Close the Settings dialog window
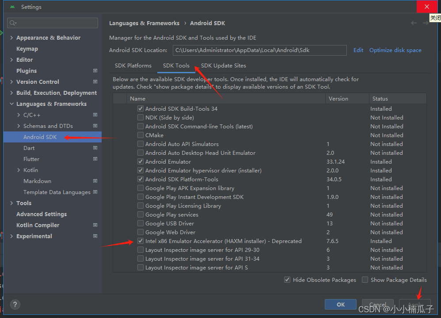Viewport: 441px width, 318px height. click(427, 7)
